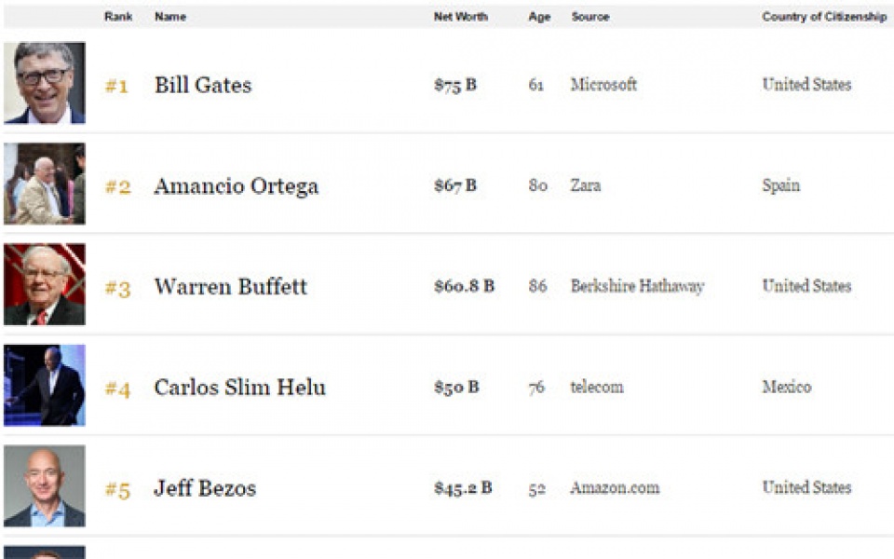Sort by the Name column header
Viewport: 894px width, 559px height.
pos(169,17)
